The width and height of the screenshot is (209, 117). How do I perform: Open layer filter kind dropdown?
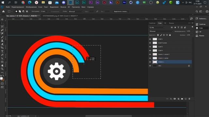pos(157,27)
